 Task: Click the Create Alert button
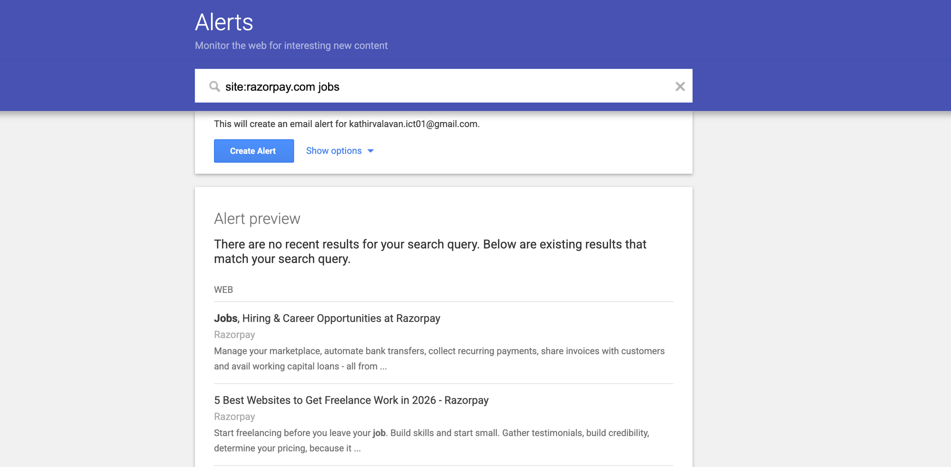254,151
